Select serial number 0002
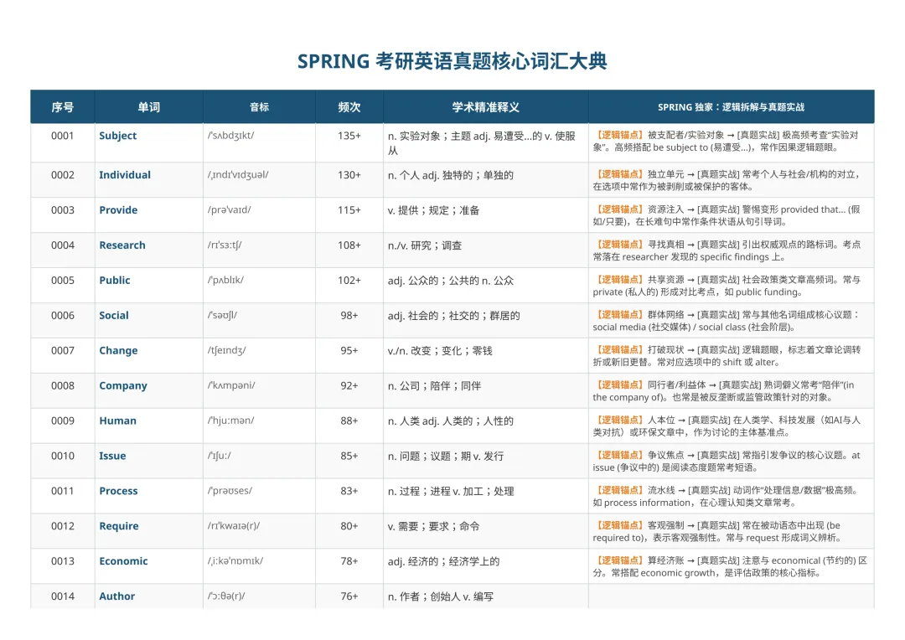Screen dimensions: 905x640 [62, 175]
